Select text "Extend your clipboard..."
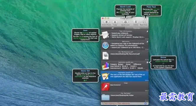 pyautogui.click(x=120, y=33)
